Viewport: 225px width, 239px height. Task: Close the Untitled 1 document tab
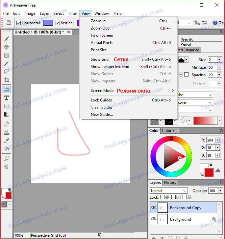68,32
